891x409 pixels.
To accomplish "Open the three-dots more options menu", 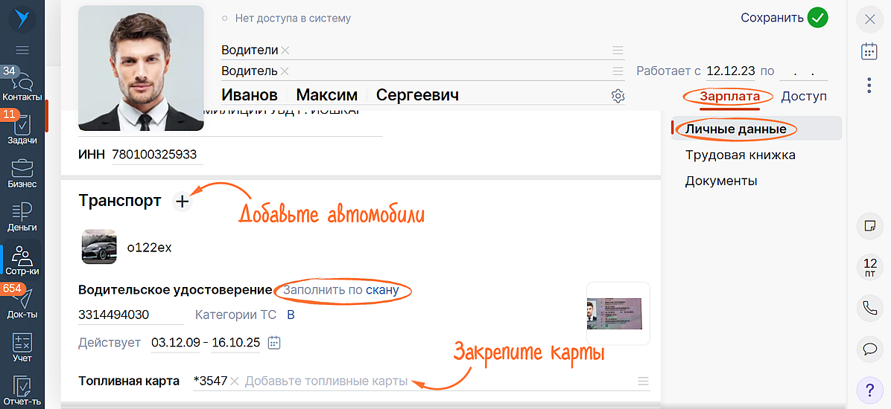I will click(869, 85).
